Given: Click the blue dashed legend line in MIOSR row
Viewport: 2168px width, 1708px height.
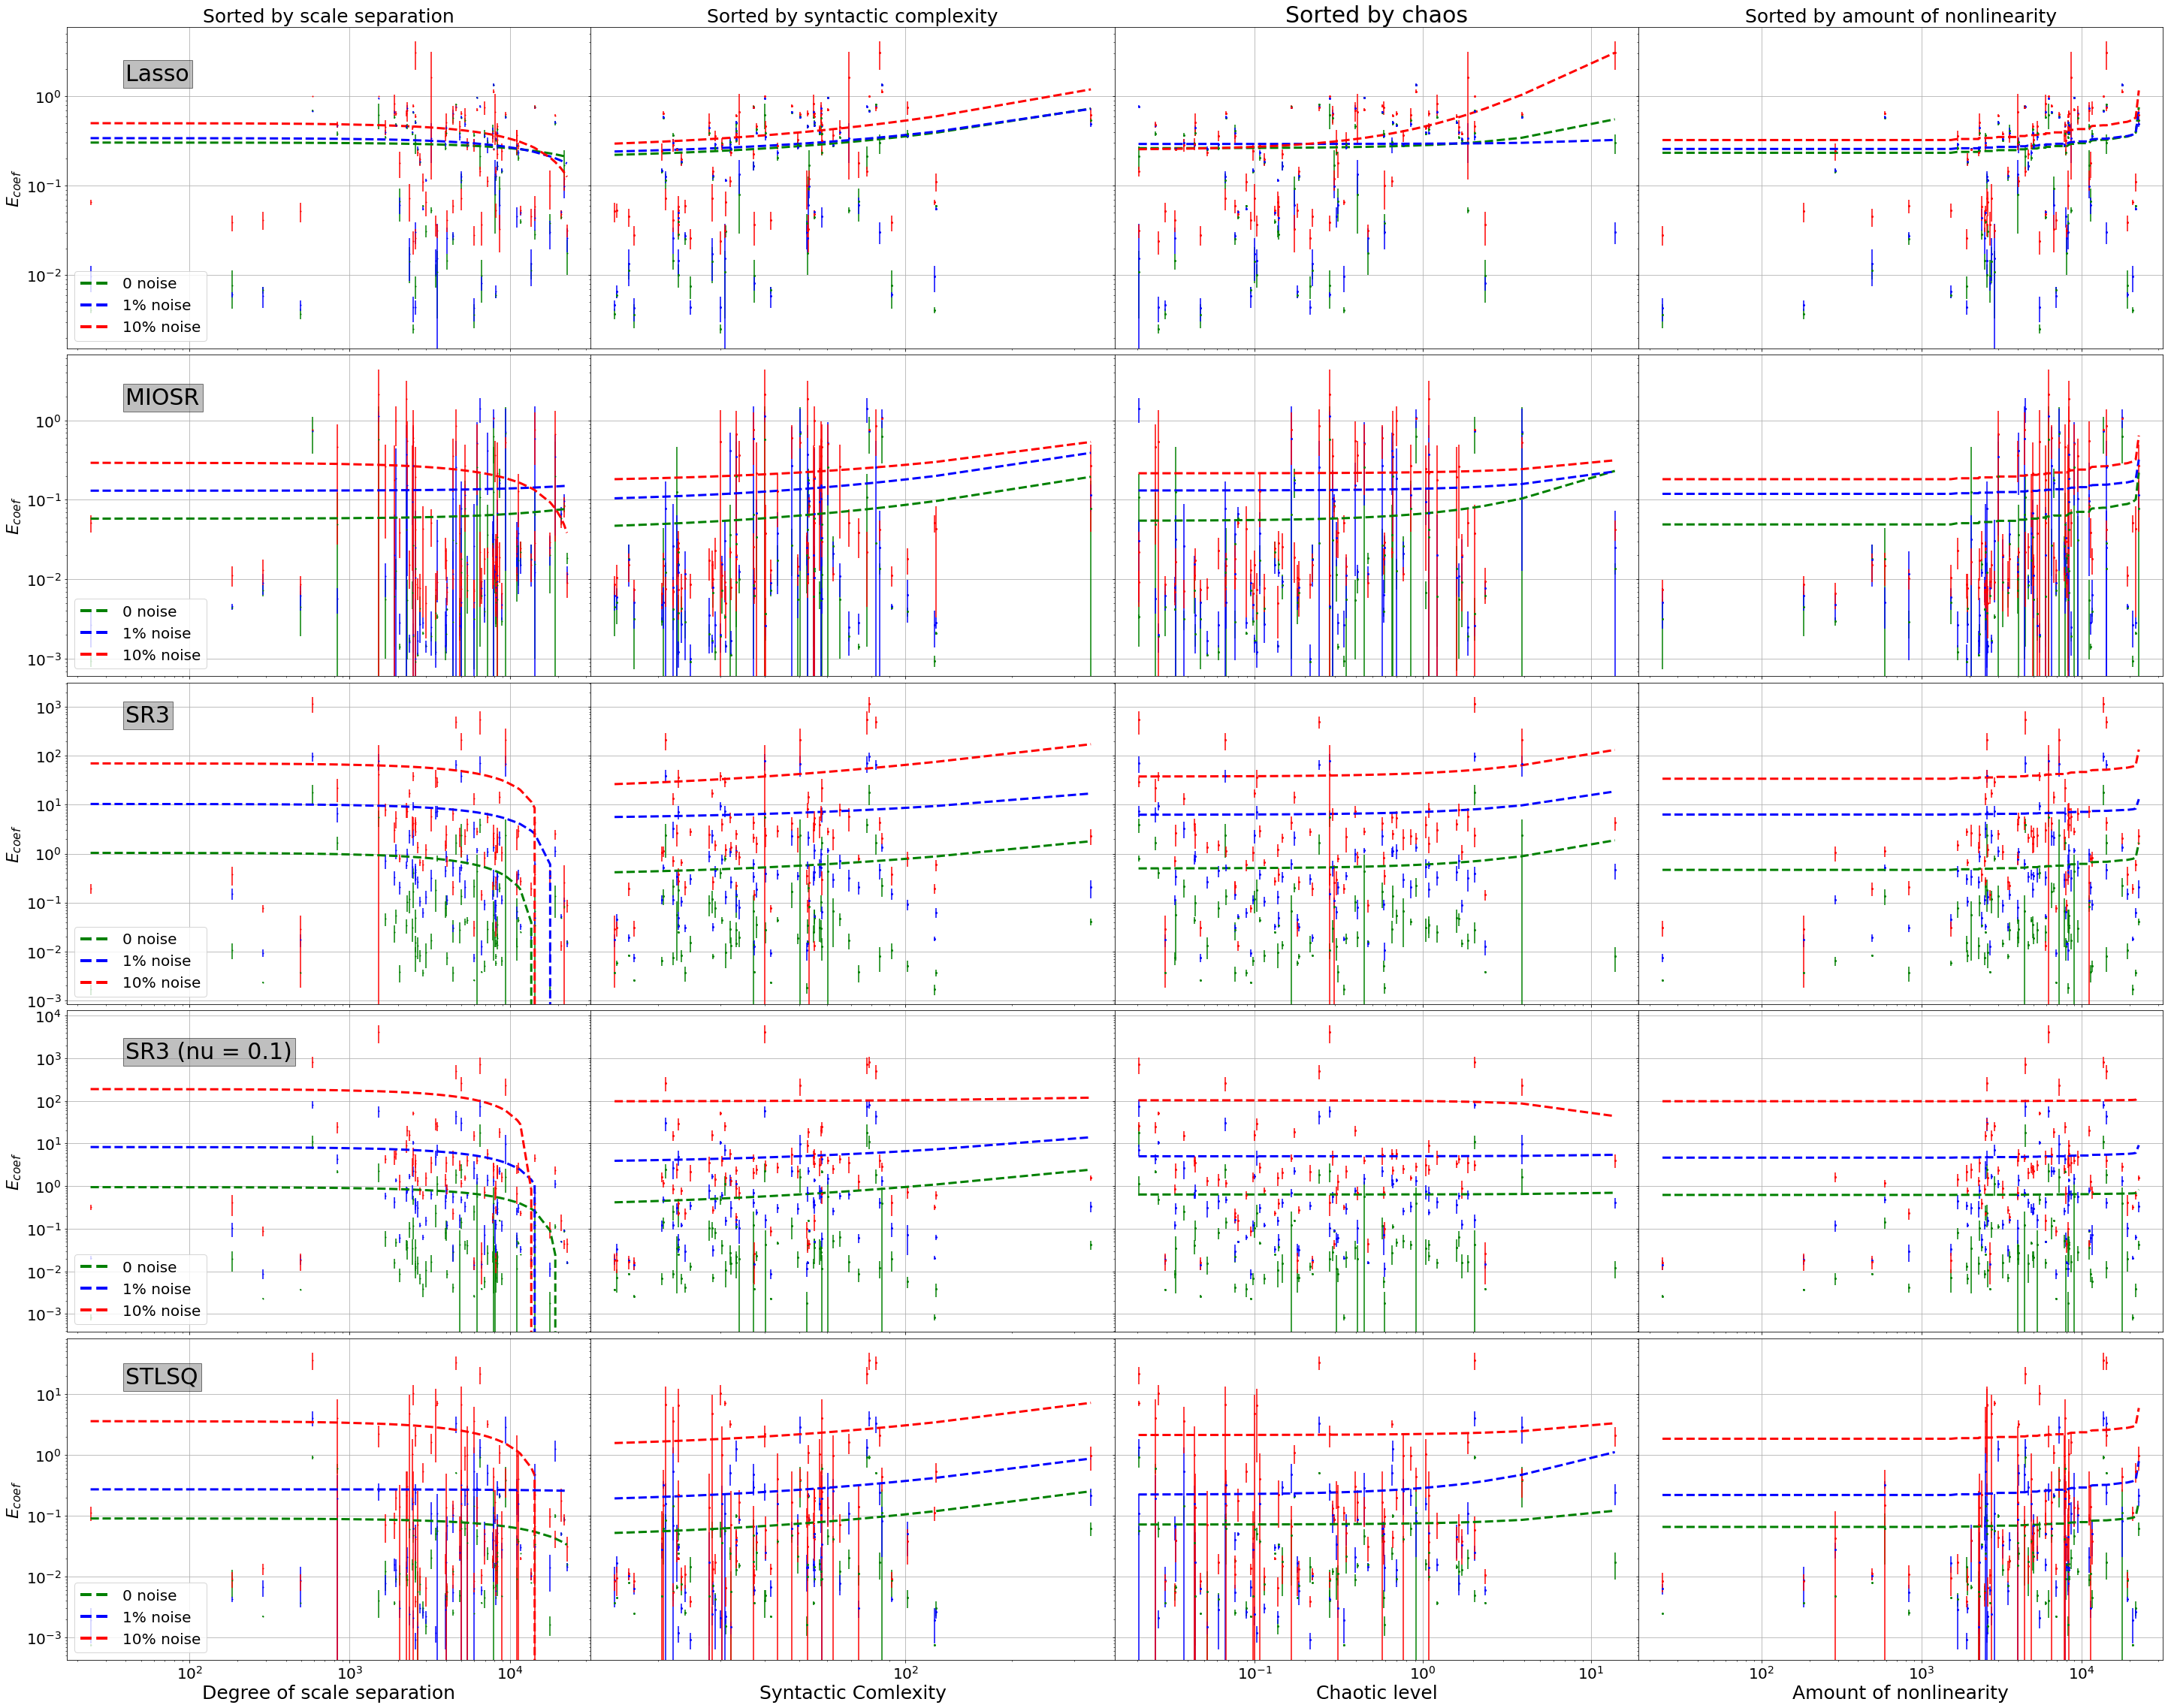Looking at the screenshot, I should point(95,633).
